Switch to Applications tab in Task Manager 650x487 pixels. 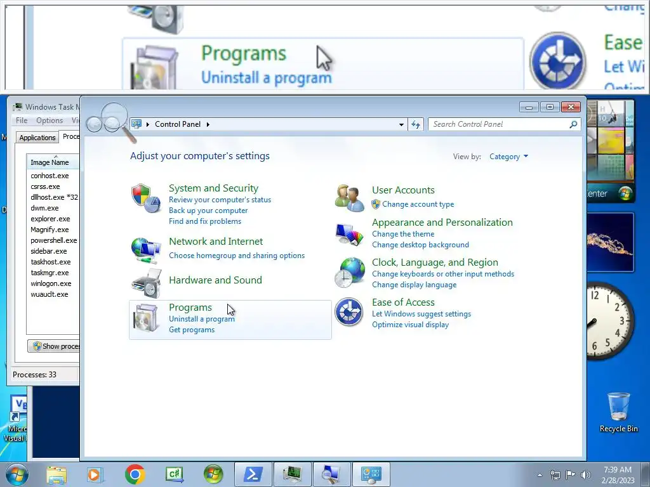[x=37, y=138]
